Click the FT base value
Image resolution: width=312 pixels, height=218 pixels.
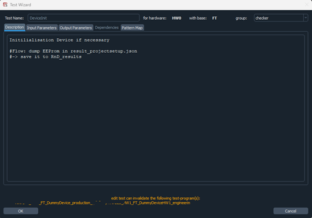point(215,18)
